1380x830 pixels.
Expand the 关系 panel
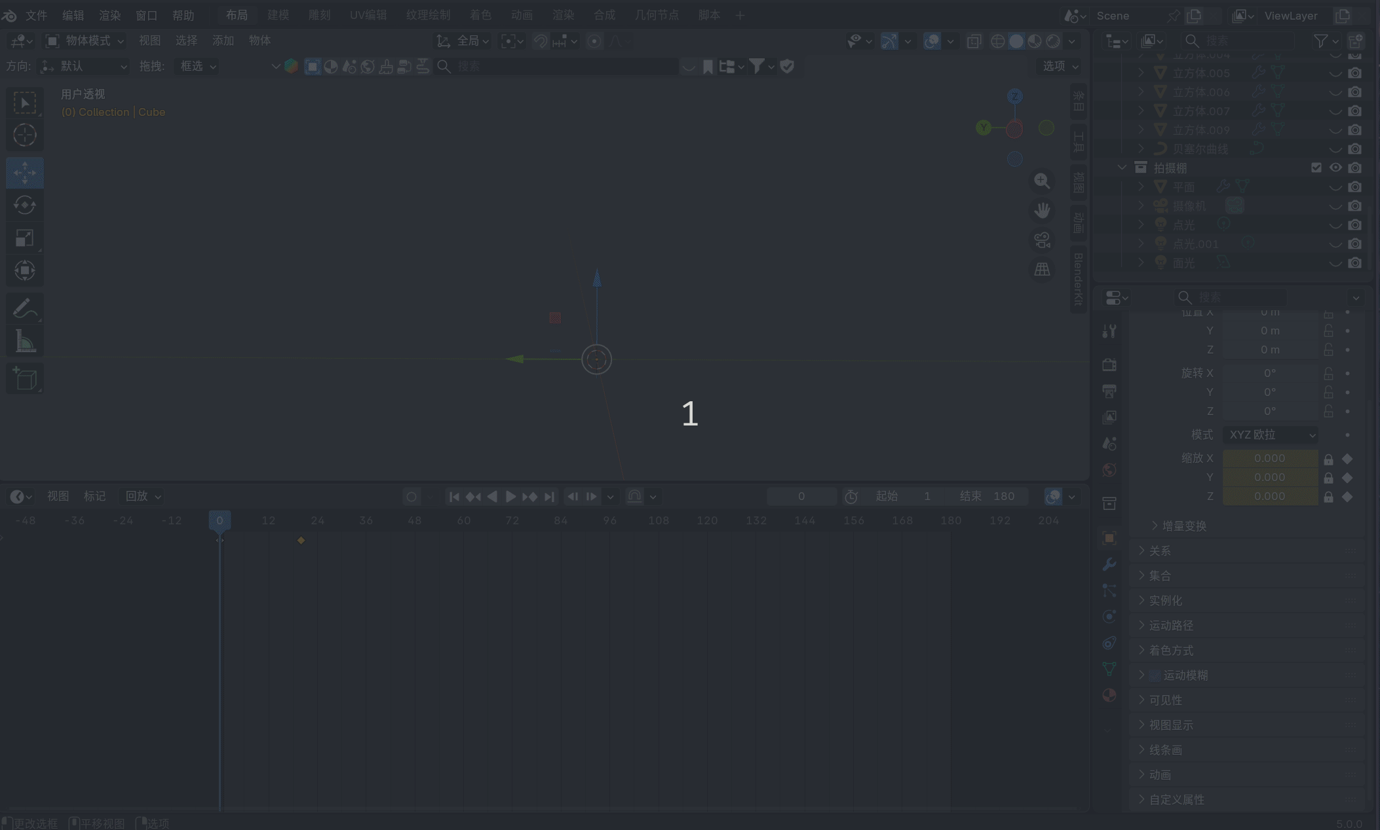click(1159, 551)
